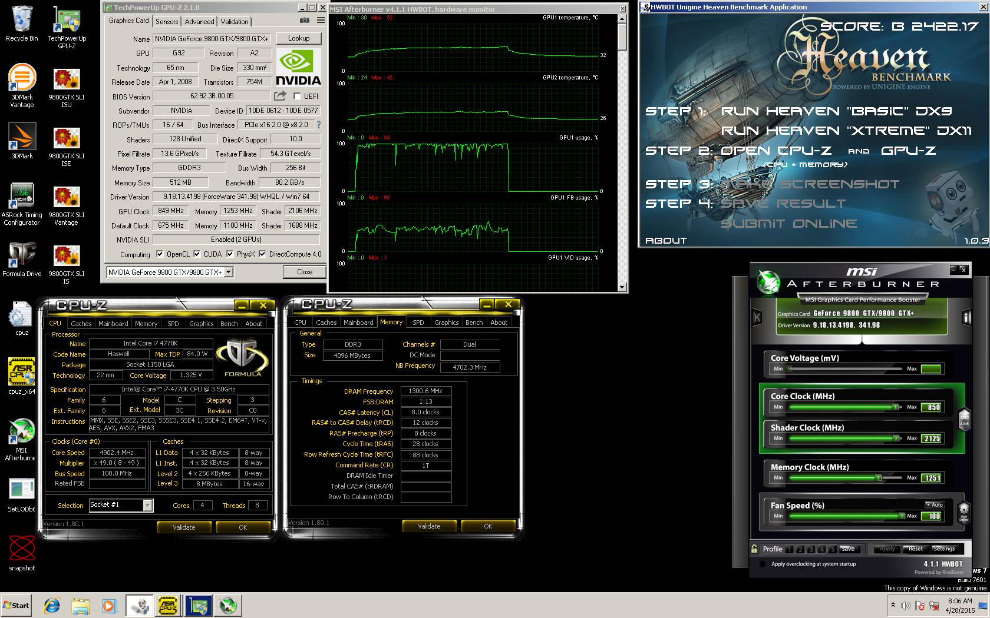Toggle Auto fan speed in Afterburner
Viewport: 990px width, 618px height.
(934, 505)
